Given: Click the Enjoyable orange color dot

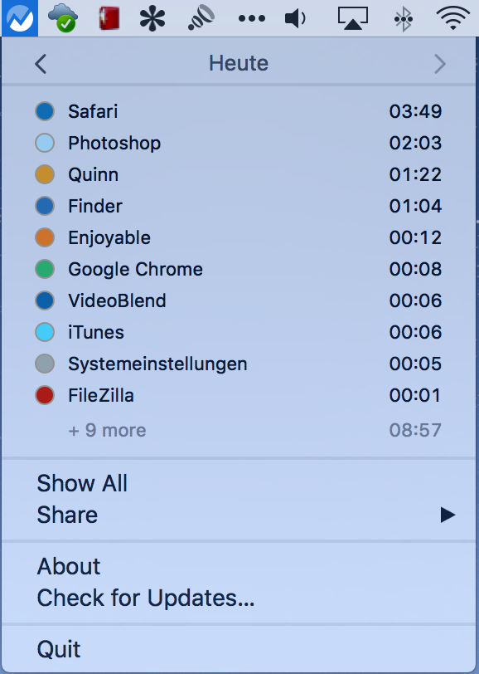Looking at the screenshot, I should click(x=45, y=237).
